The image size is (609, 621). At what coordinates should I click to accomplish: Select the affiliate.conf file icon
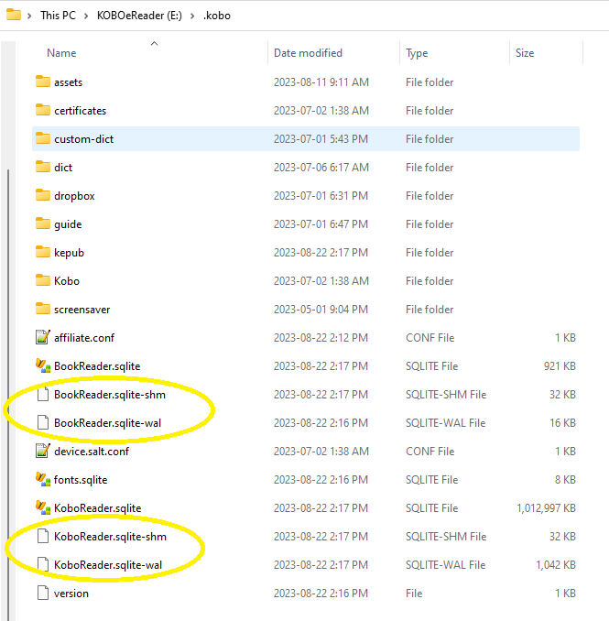pos(43,337)
